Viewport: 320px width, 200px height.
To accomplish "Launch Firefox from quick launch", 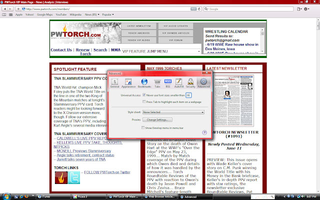I will pyautogui.click(x=26, y=196).
